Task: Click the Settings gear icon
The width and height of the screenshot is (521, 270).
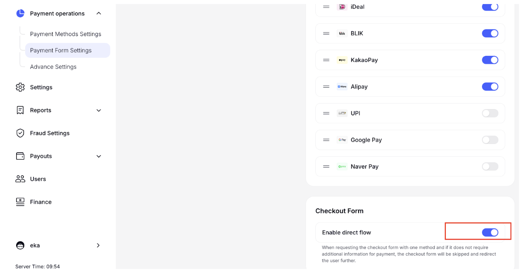Action: point(20,87)
